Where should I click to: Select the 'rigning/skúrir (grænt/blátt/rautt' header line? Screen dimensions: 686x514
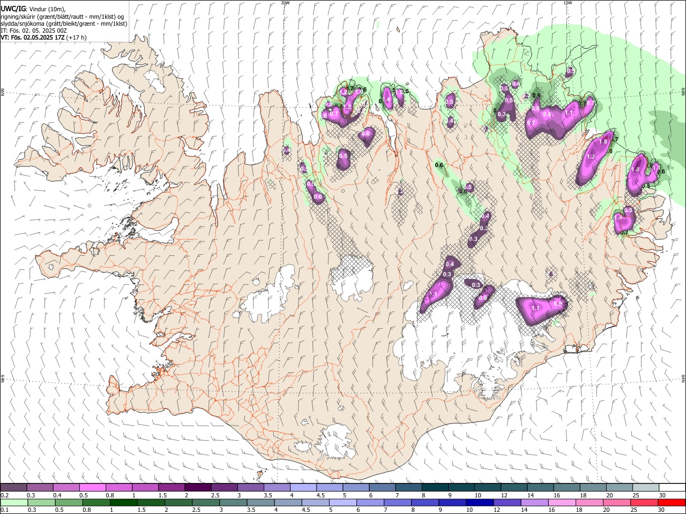point(62,16)
